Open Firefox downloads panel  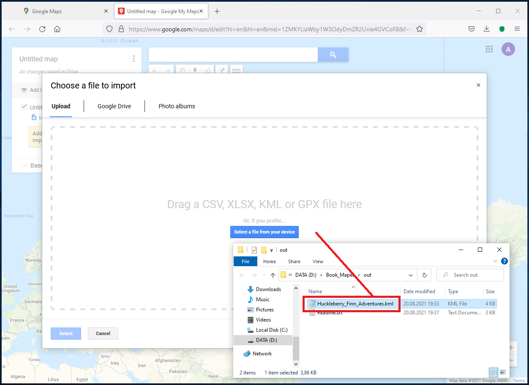click(x=487, y=29)
